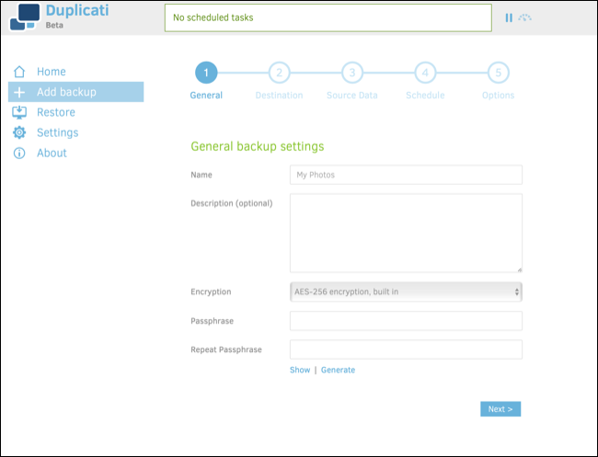Click the Add backup plus icon
598x457 pixels.
tap(19, 92)
